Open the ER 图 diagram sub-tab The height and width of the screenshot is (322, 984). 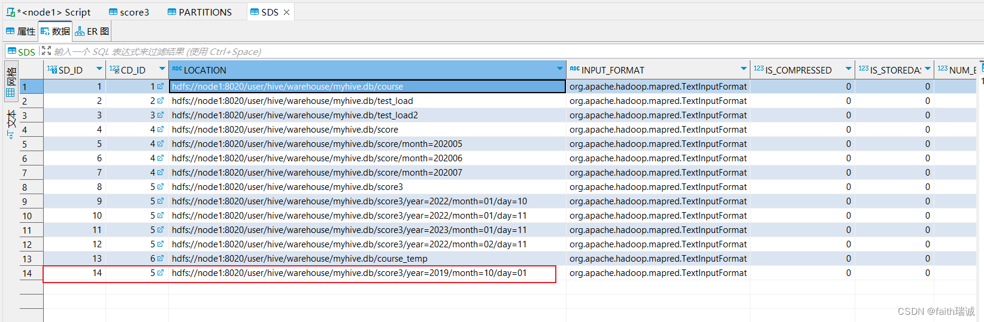click(x=92, y=31)
